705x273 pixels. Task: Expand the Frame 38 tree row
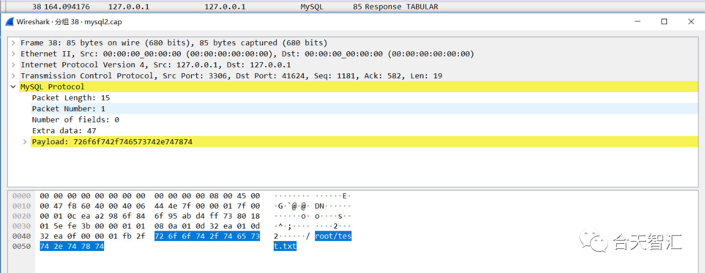pyautogui.click(x=13, y=43)
